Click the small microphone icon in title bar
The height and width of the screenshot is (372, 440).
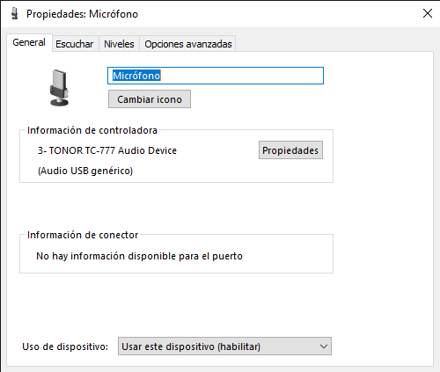click(x=14, y=14)
